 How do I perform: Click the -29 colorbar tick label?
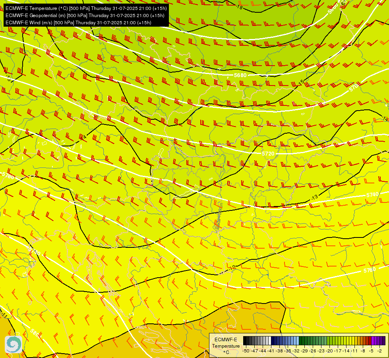tap(305, 351)
